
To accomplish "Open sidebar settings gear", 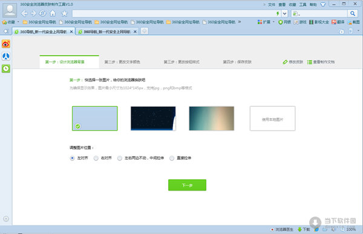I will coord(6,219).
